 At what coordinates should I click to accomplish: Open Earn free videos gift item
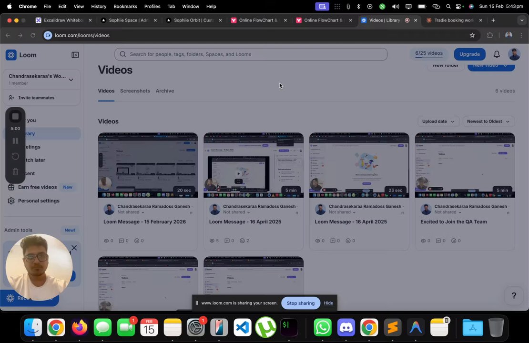(33, 187)
